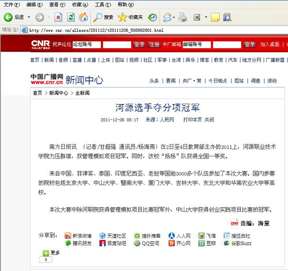The width and height of the screenshot is (288, 271).
Task: Click the 注册 button
Action: (154, 44)
